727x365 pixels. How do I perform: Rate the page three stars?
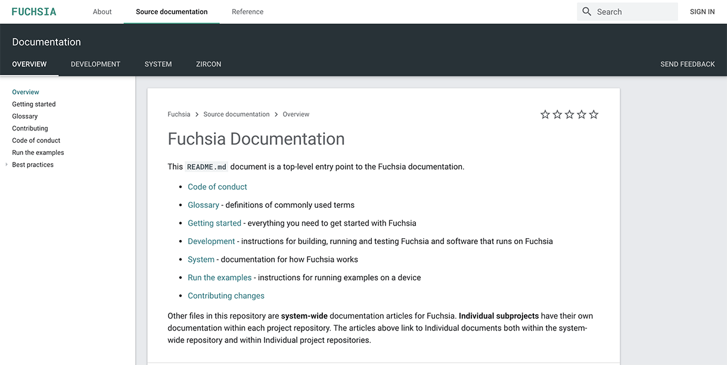pyautogui.click(x=569, y=114)
